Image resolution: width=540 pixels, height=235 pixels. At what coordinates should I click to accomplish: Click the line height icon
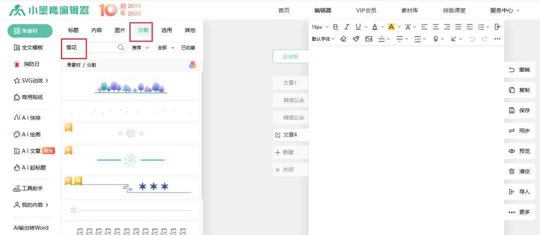[x=481, y=27]
